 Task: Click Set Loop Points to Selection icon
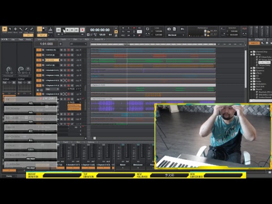click(x=147, y=35)
